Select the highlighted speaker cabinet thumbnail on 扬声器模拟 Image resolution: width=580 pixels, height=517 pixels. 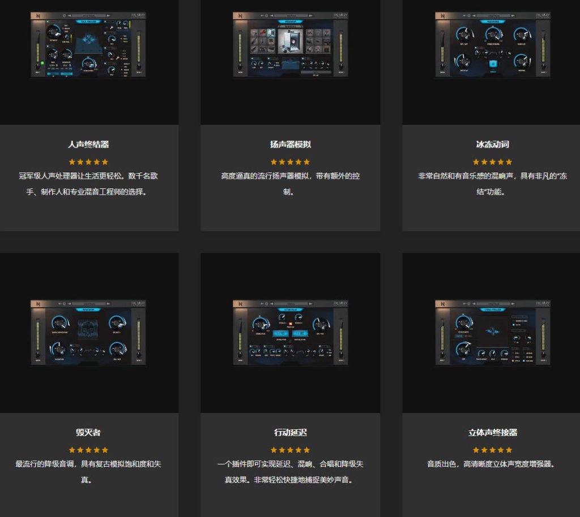coord(271,33)
